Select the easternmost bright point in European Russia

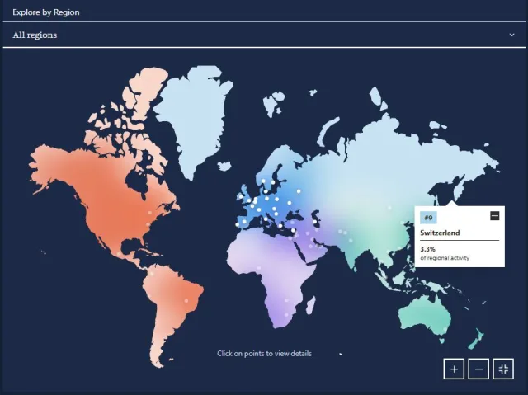(x=299, y=191)
